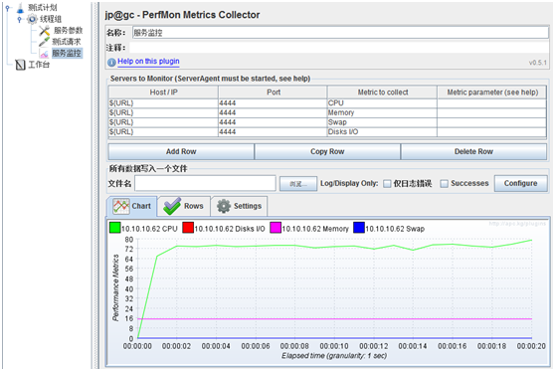Click the Configure button
Viewport: 555px width, 371px height.
(520, 183)
